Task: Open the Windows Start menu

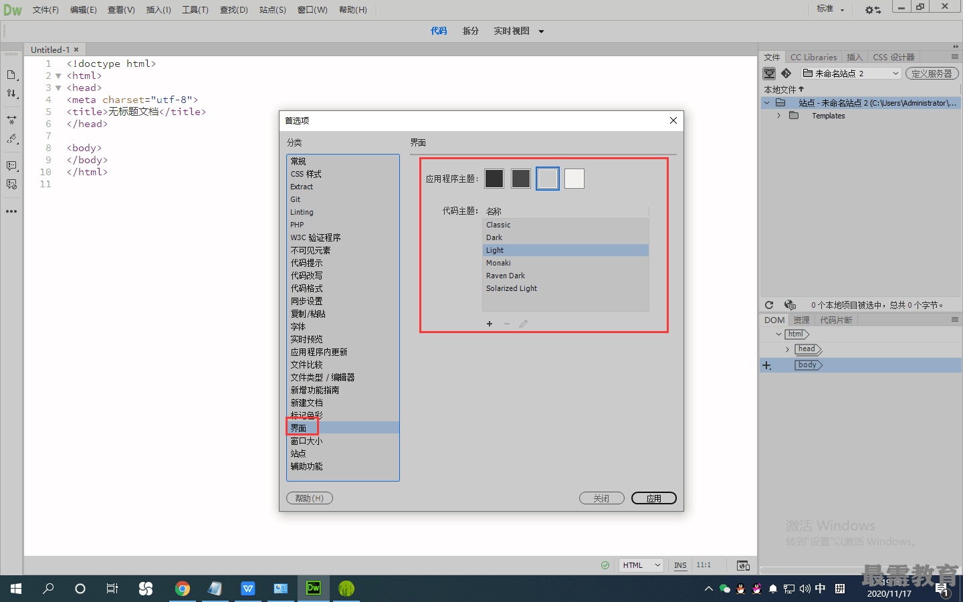Action: coord(16,589)
